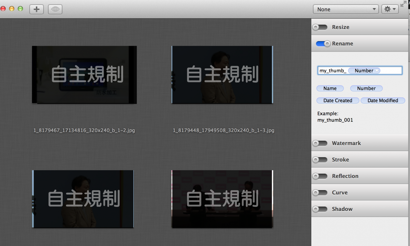Open the gear settings menu
The image size is (410, 246).
pos(390,9)
